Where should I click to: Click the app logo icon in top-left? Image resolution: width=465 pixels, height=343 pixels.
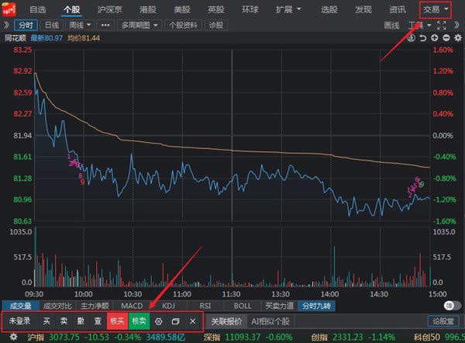pos(10,9)
